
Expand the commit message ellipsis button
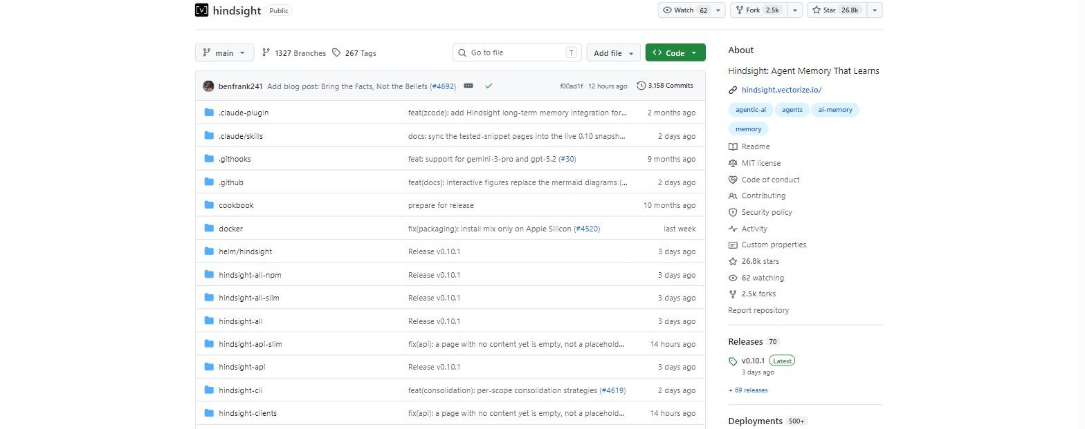pos(468,86)
